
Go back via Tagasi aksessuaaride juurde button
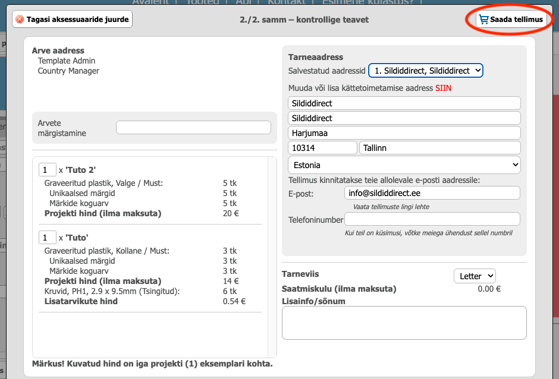pos(72,20)
